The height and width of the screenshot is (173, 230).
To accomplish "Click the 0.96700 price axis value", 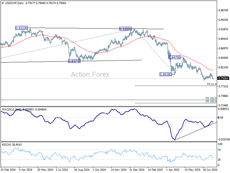I will (x=223, y=10).
